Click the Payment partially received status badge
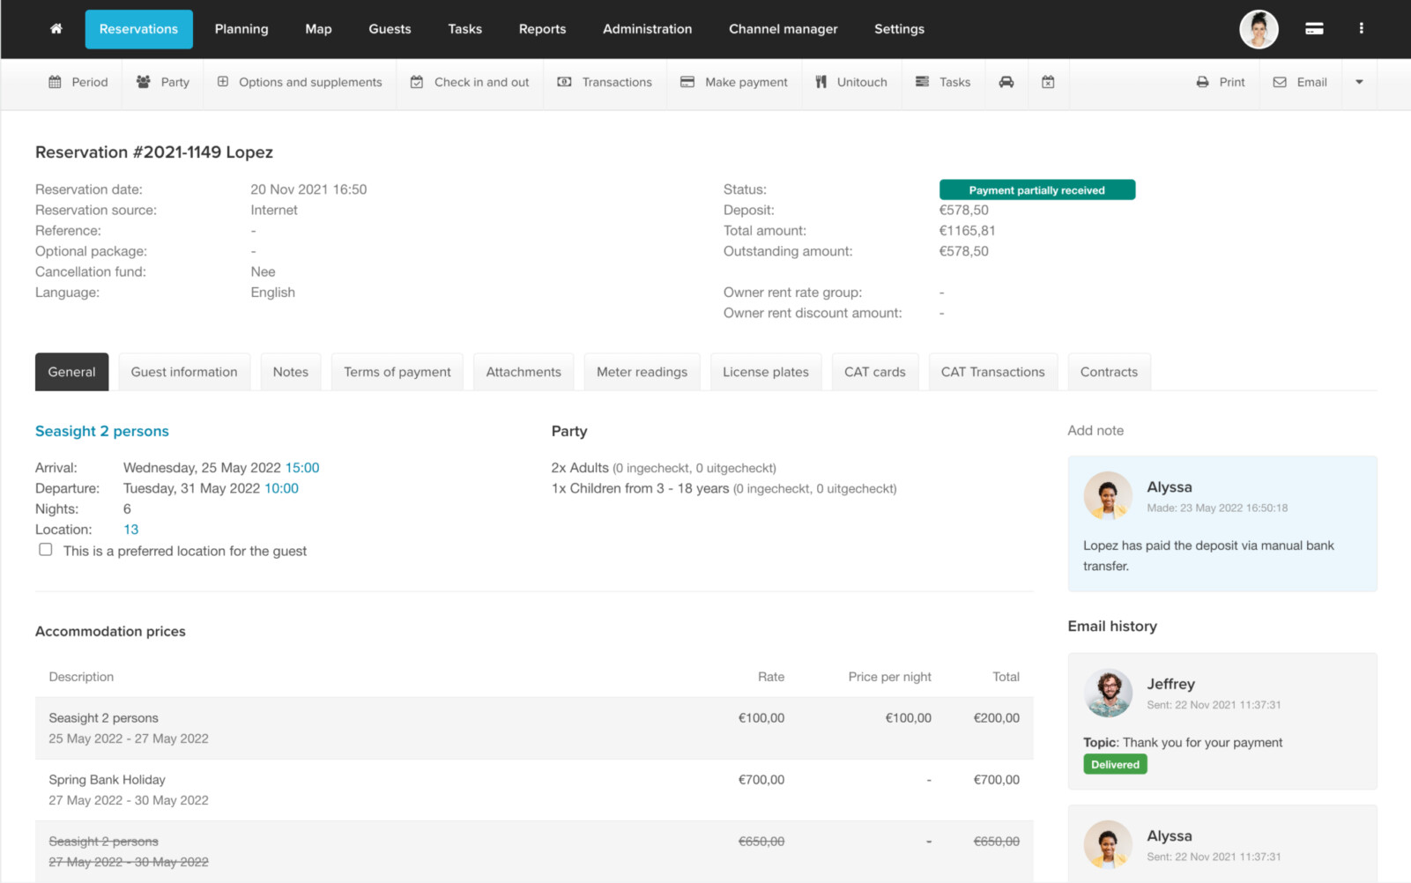Viewport: 1411px width, 883px height. (1036, 190)
